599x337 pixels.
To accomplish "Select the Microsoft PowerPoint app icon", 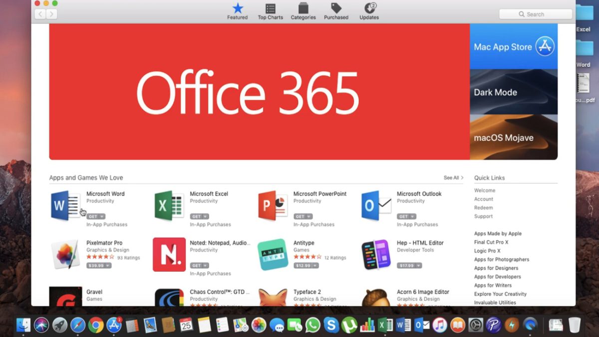I will pyautogui.click(x=273, y=206).
